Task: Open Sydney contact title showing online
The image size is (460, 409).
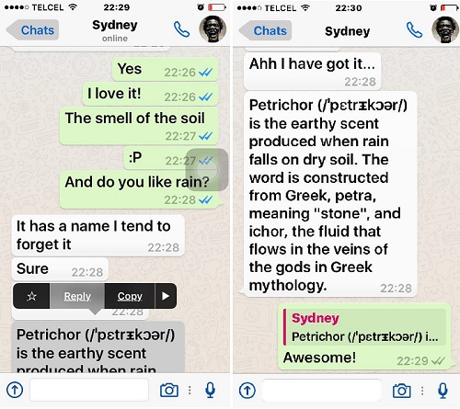Action: point(115,30)
